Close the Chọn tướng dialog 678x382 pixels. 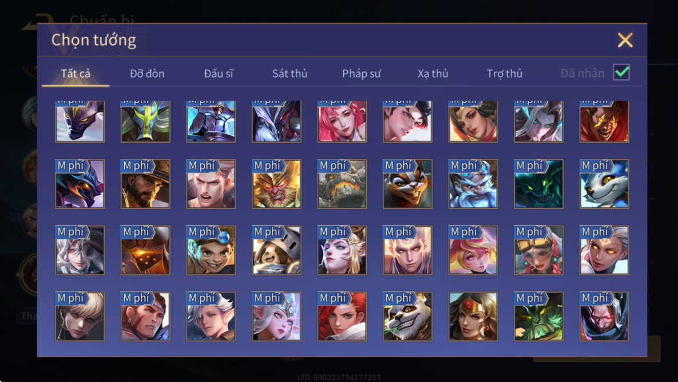(x=625, y=40)
